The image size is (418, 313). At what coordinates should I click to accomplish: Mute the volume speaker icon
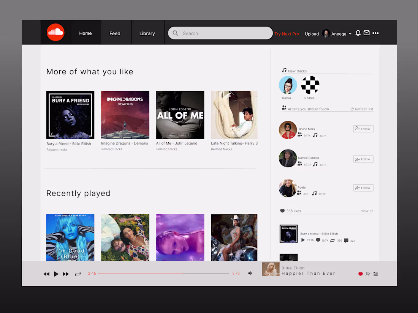250,273
